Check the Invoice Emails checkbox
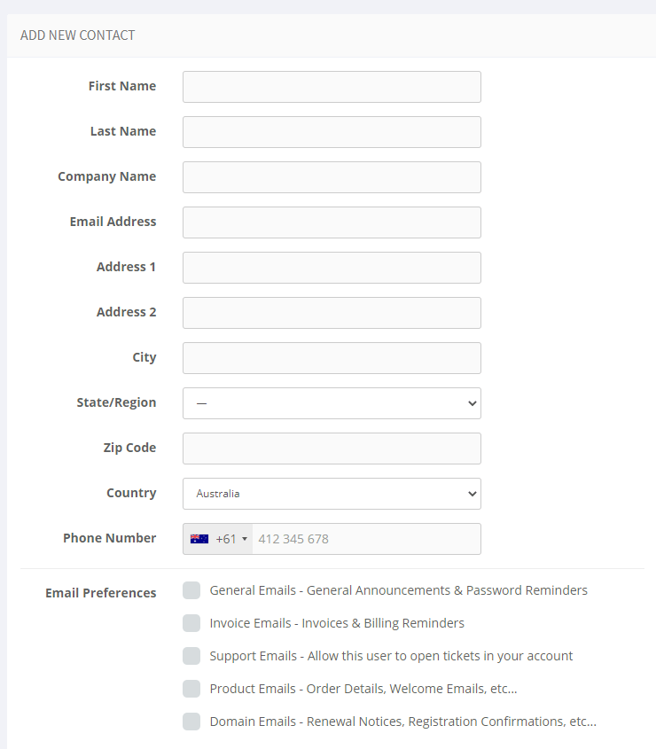Viewport: 656px width, 749px height. pos(191,622)
